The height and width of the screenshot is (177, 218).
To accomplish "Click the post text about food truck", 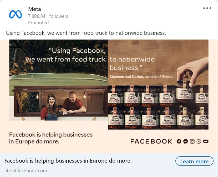I will 86,33.
